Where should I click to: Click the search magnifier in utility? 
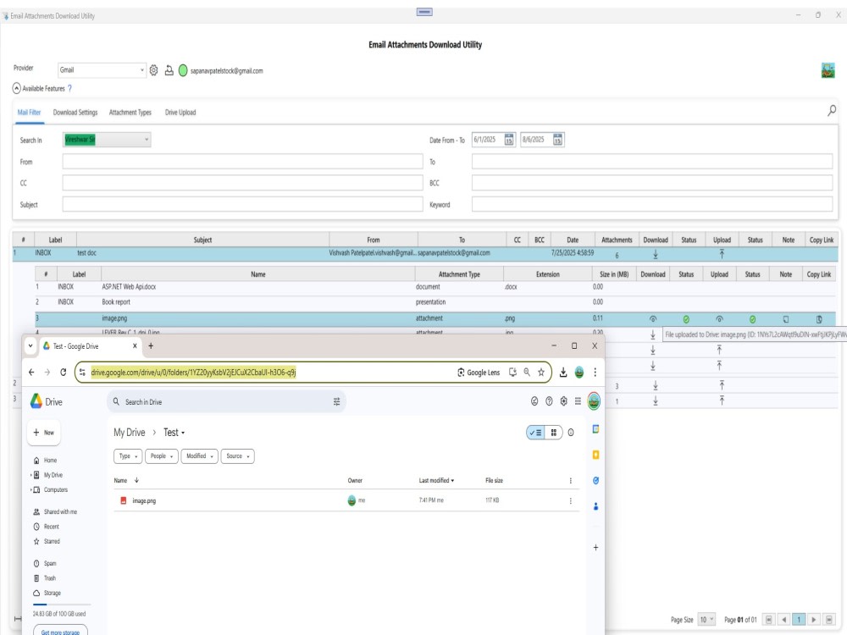pyautogui.click(x=832, y=111)
